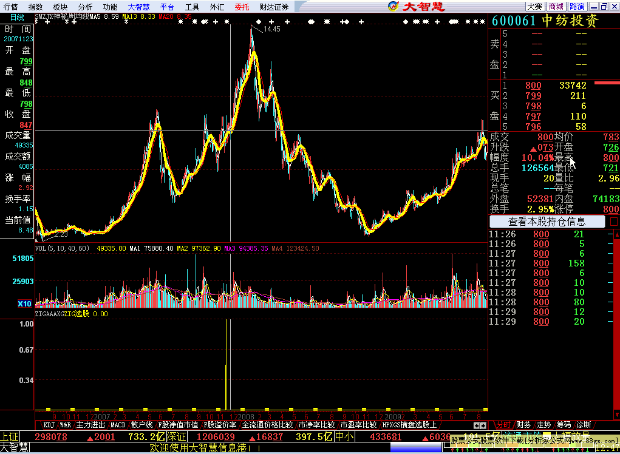The width and height of the screenshot is (620, 454).
Task: Open the 分析 menu
Action: [86, 7]
